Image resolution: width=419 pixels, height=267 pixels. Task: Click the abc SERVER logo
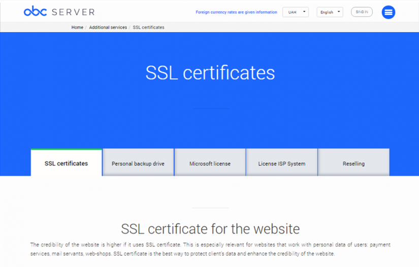click(x=59, y=12)
